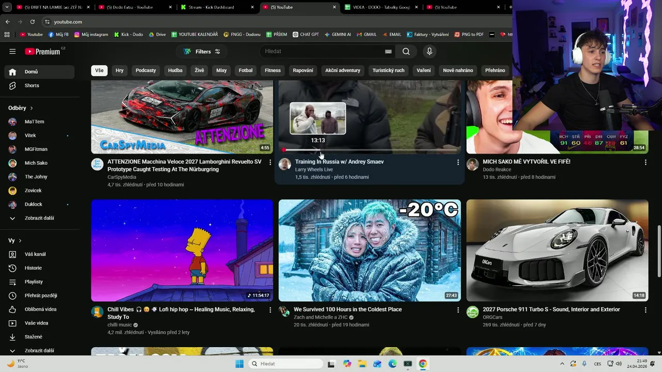
Task: Select the Hry filter chip
Action: (119, 70)
